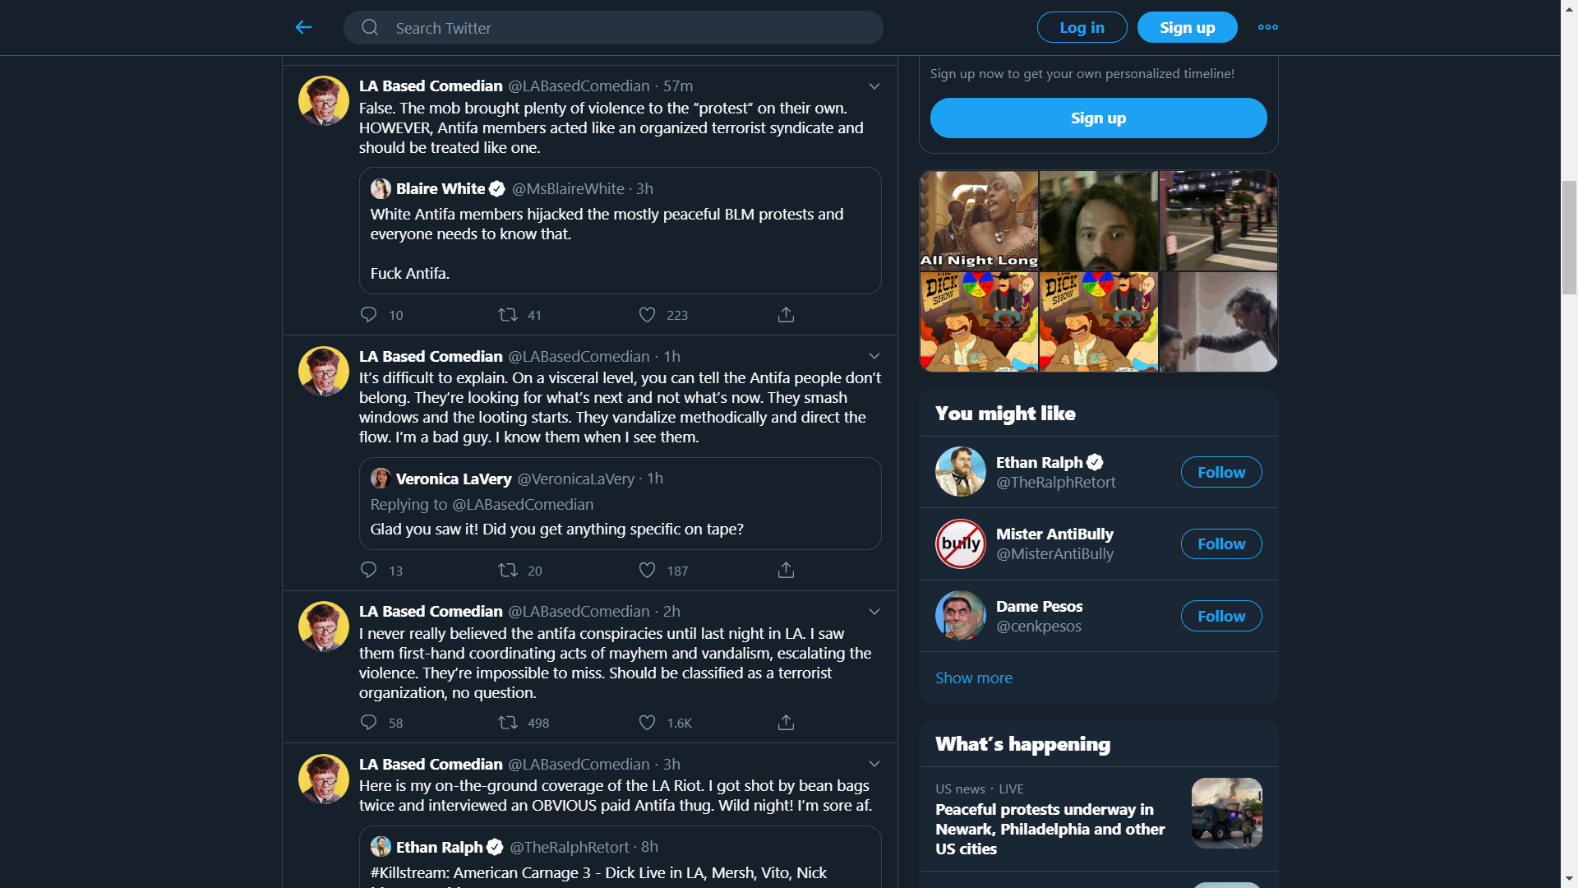Retweet the tweet with 498 retweets

pos(508,723)
